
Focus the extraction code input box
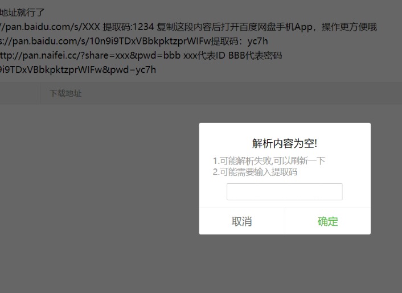point(284,192)
